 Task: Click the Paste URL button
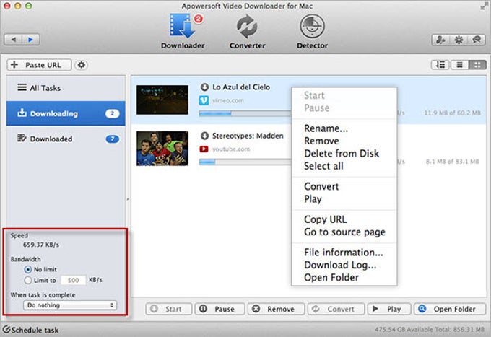click(x=40, y=65)
